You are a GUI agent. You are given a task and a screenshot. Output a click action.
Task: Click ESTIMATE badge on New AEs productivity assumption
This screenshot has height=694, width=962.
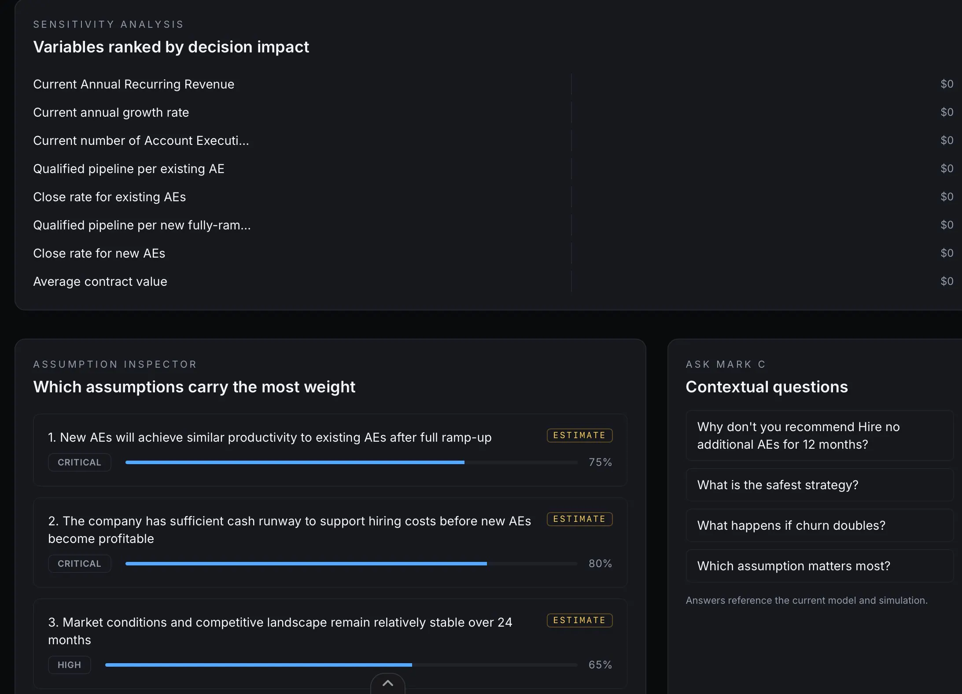coord(579,436)
